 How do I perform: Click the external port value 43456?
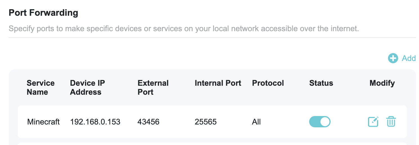(148, 122)
